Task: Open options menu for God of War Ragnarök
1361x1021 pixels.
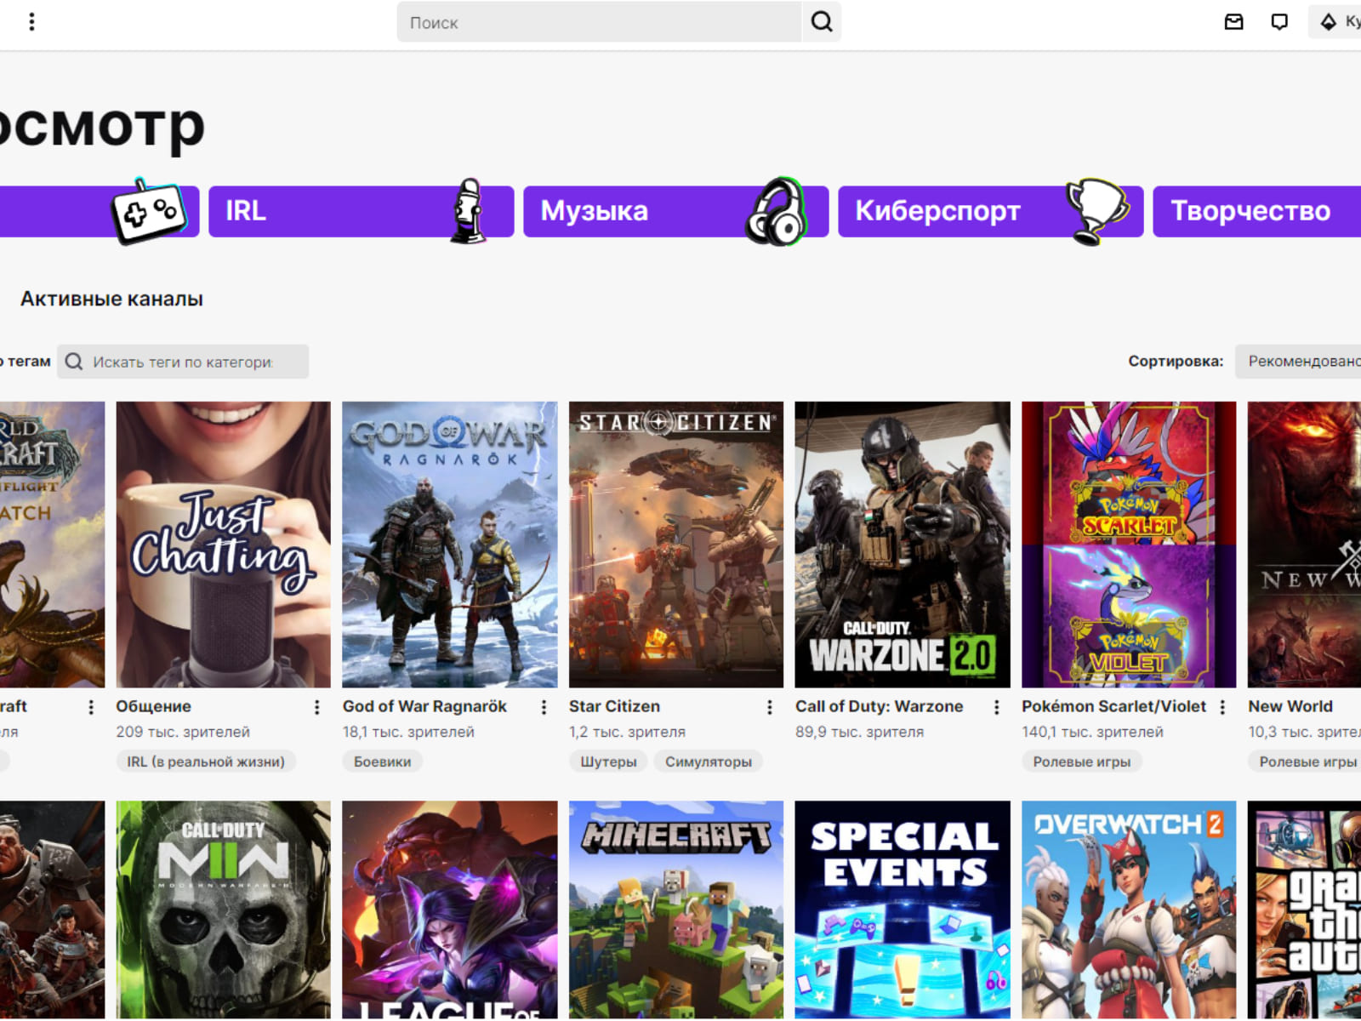Action: coord(544,707)
